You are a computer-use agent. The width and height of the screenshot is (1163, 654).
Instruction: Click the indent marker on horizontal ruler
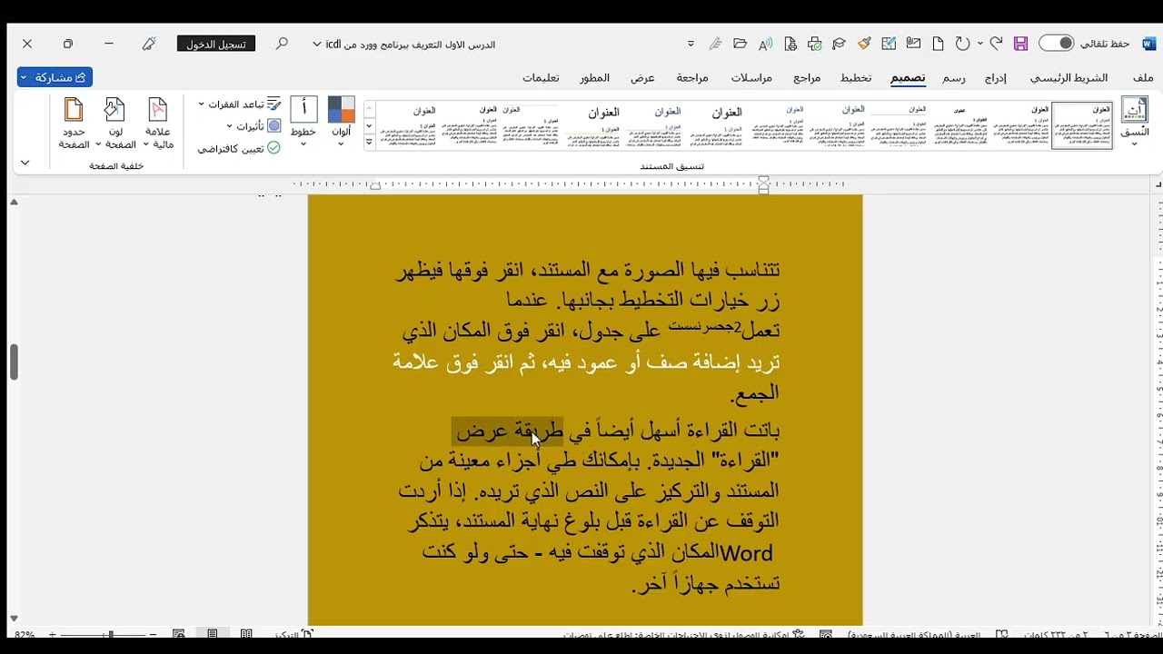click(763, 184)
